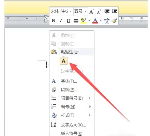Click the font A icon beside 字体
The width and height of the screenshot is (150, 136).
(x=54, y=81)
